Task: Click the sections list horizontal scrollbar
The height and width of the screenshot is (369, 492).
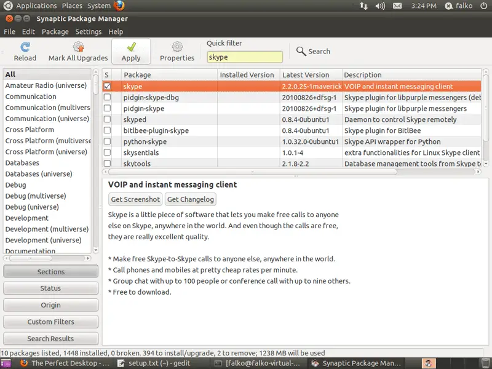Action: point(30,258)
